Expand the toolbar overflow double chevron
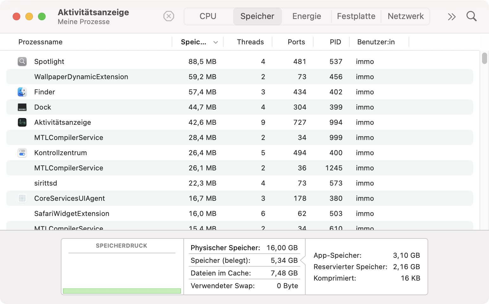The height and width of the screenshot is (304, 489). 452,16
